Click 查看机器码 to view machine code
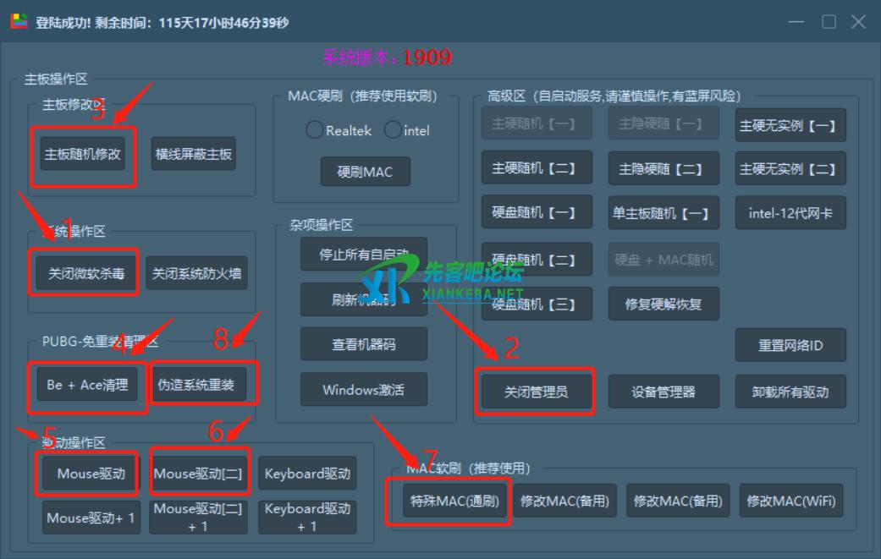 coord(364,343)
